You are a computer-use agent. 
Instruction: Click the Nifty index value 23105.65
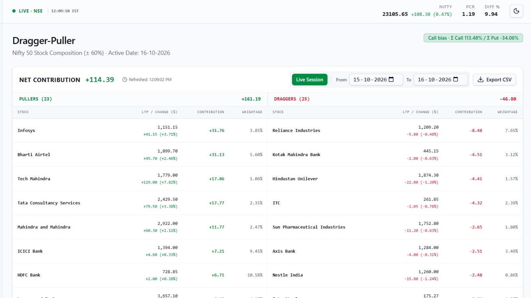tap(395, 14)
